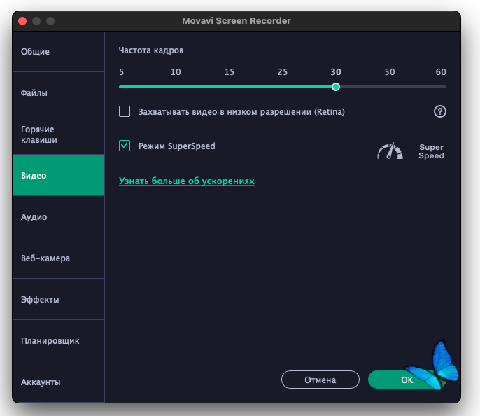This screenshot has width=480, height=416.
Task: Click the Super Speed text label
Action: coord(431,151)
